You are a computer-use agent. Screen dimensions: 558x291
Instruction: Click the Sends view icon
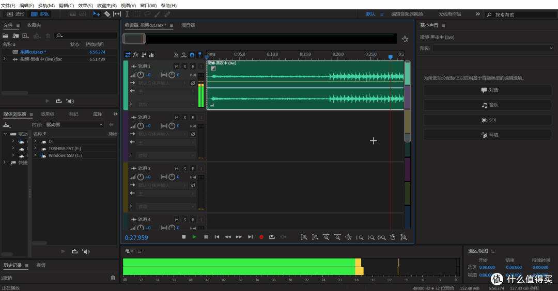144,55
